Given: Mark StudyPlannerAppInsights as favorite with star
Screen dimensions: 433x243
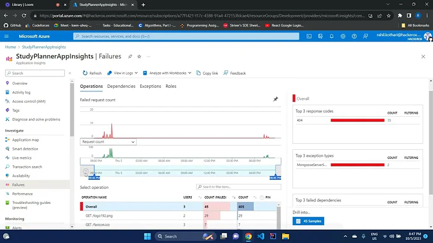Looking at the screenshot, I should click(139, 57).
